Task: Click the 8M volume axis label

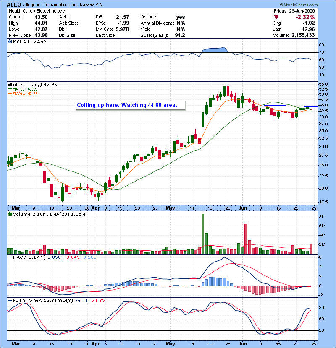Action: (x=322, y=217)
